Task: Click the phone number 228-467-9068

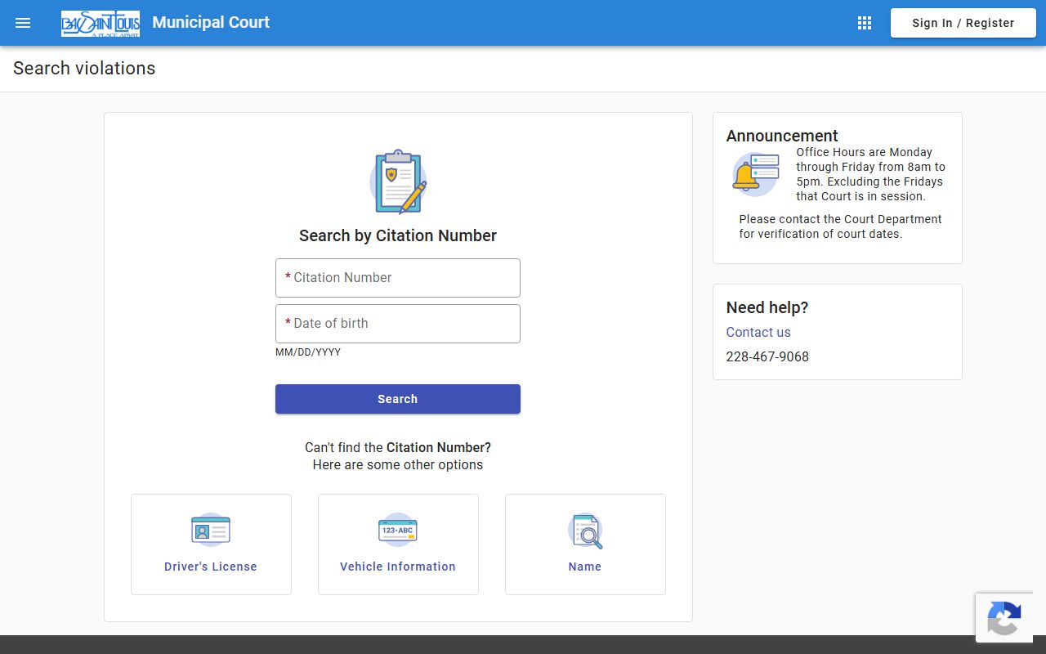Action: coord(767,356)
